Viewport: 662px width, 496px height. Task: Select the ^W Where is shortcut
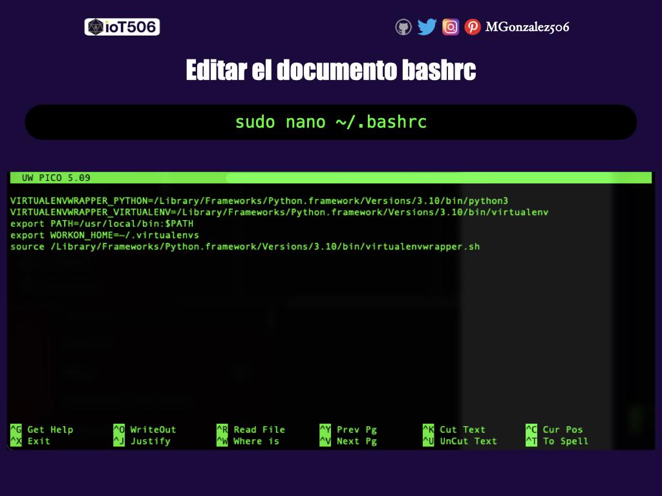click(248, 441)
